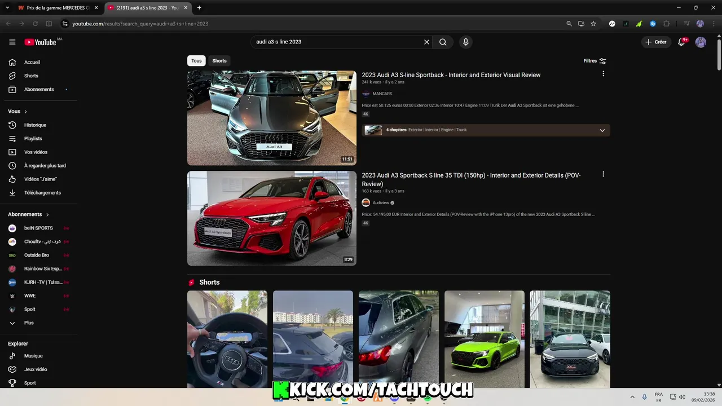Clear the search query with X
This screenshot has height=406, width=722.
[x=426, y=42]
